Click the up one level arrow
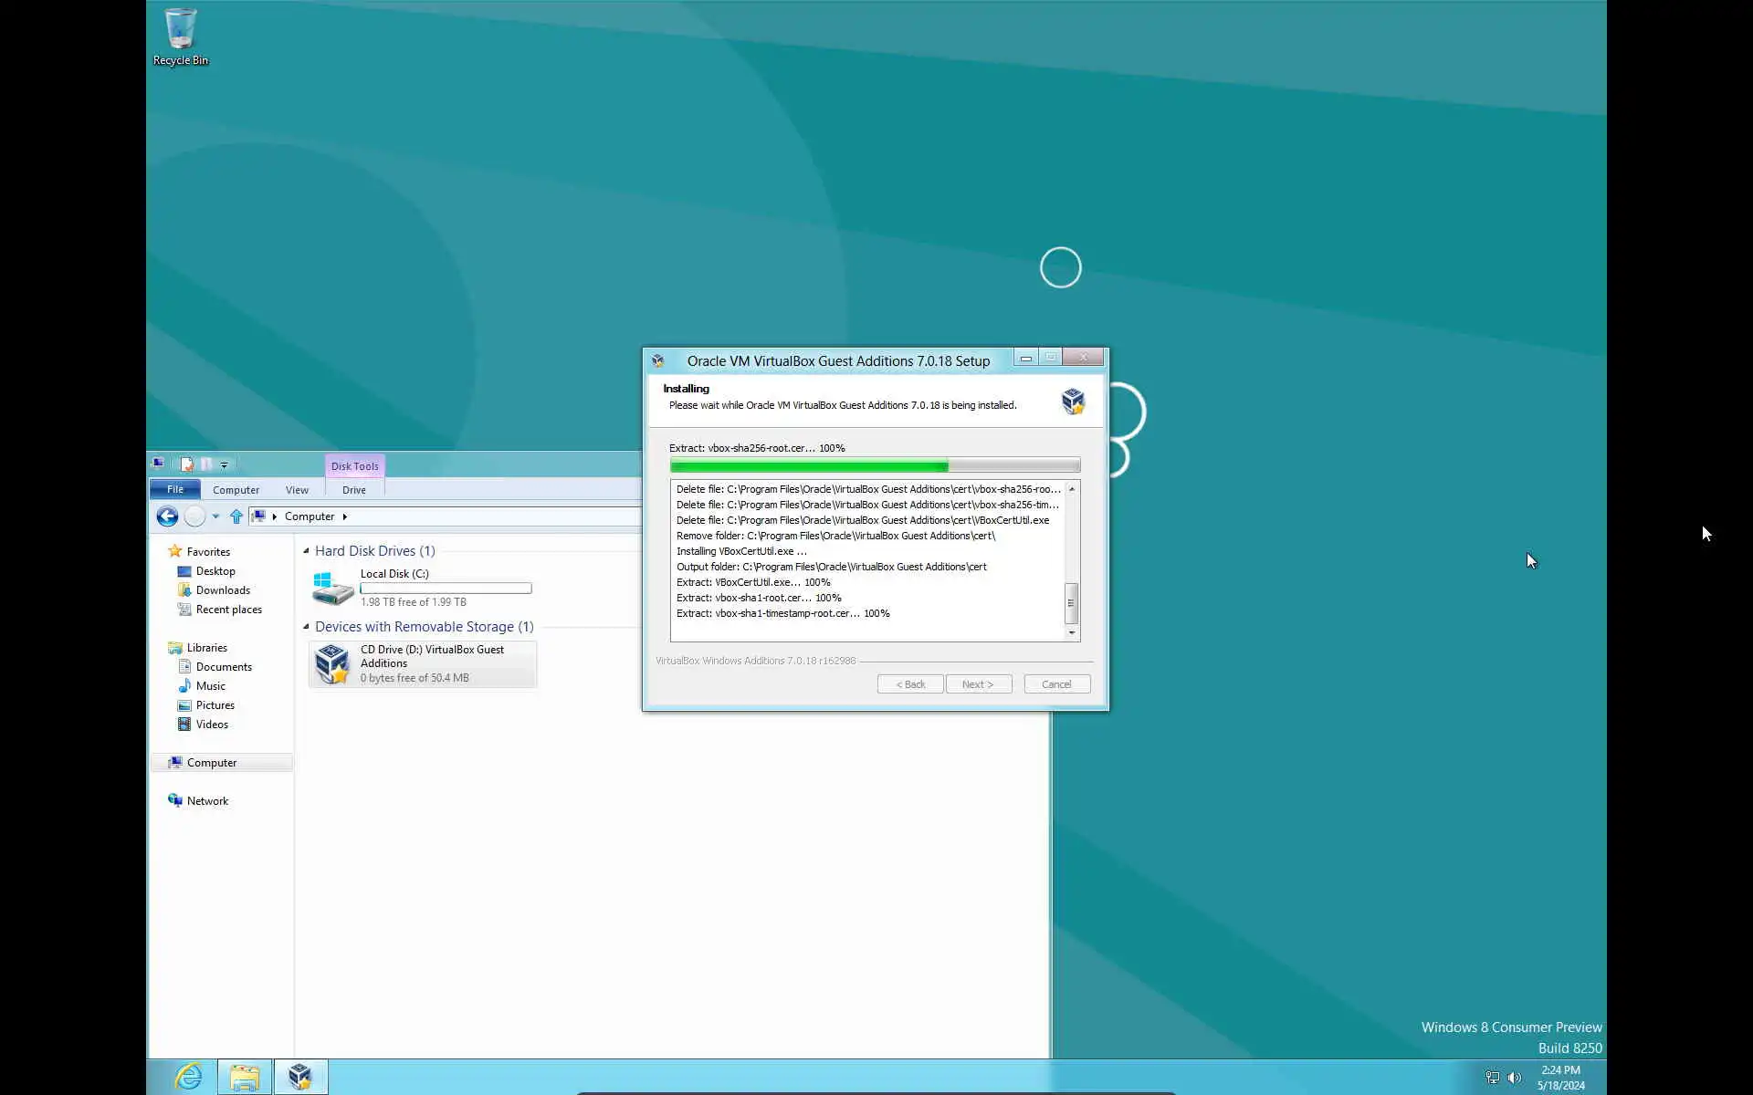The height and width of the screenshot is (1095, 1753). (x=236, y=516)
